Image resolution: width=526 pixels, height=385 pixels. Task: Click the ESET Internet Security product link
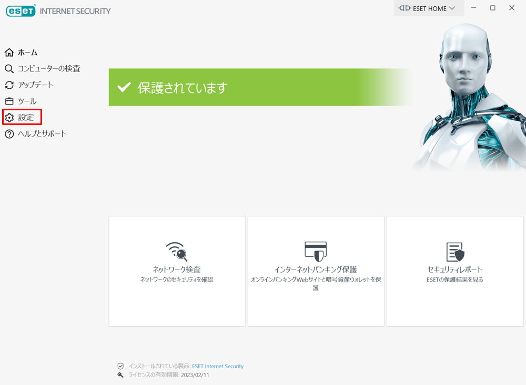218,366
